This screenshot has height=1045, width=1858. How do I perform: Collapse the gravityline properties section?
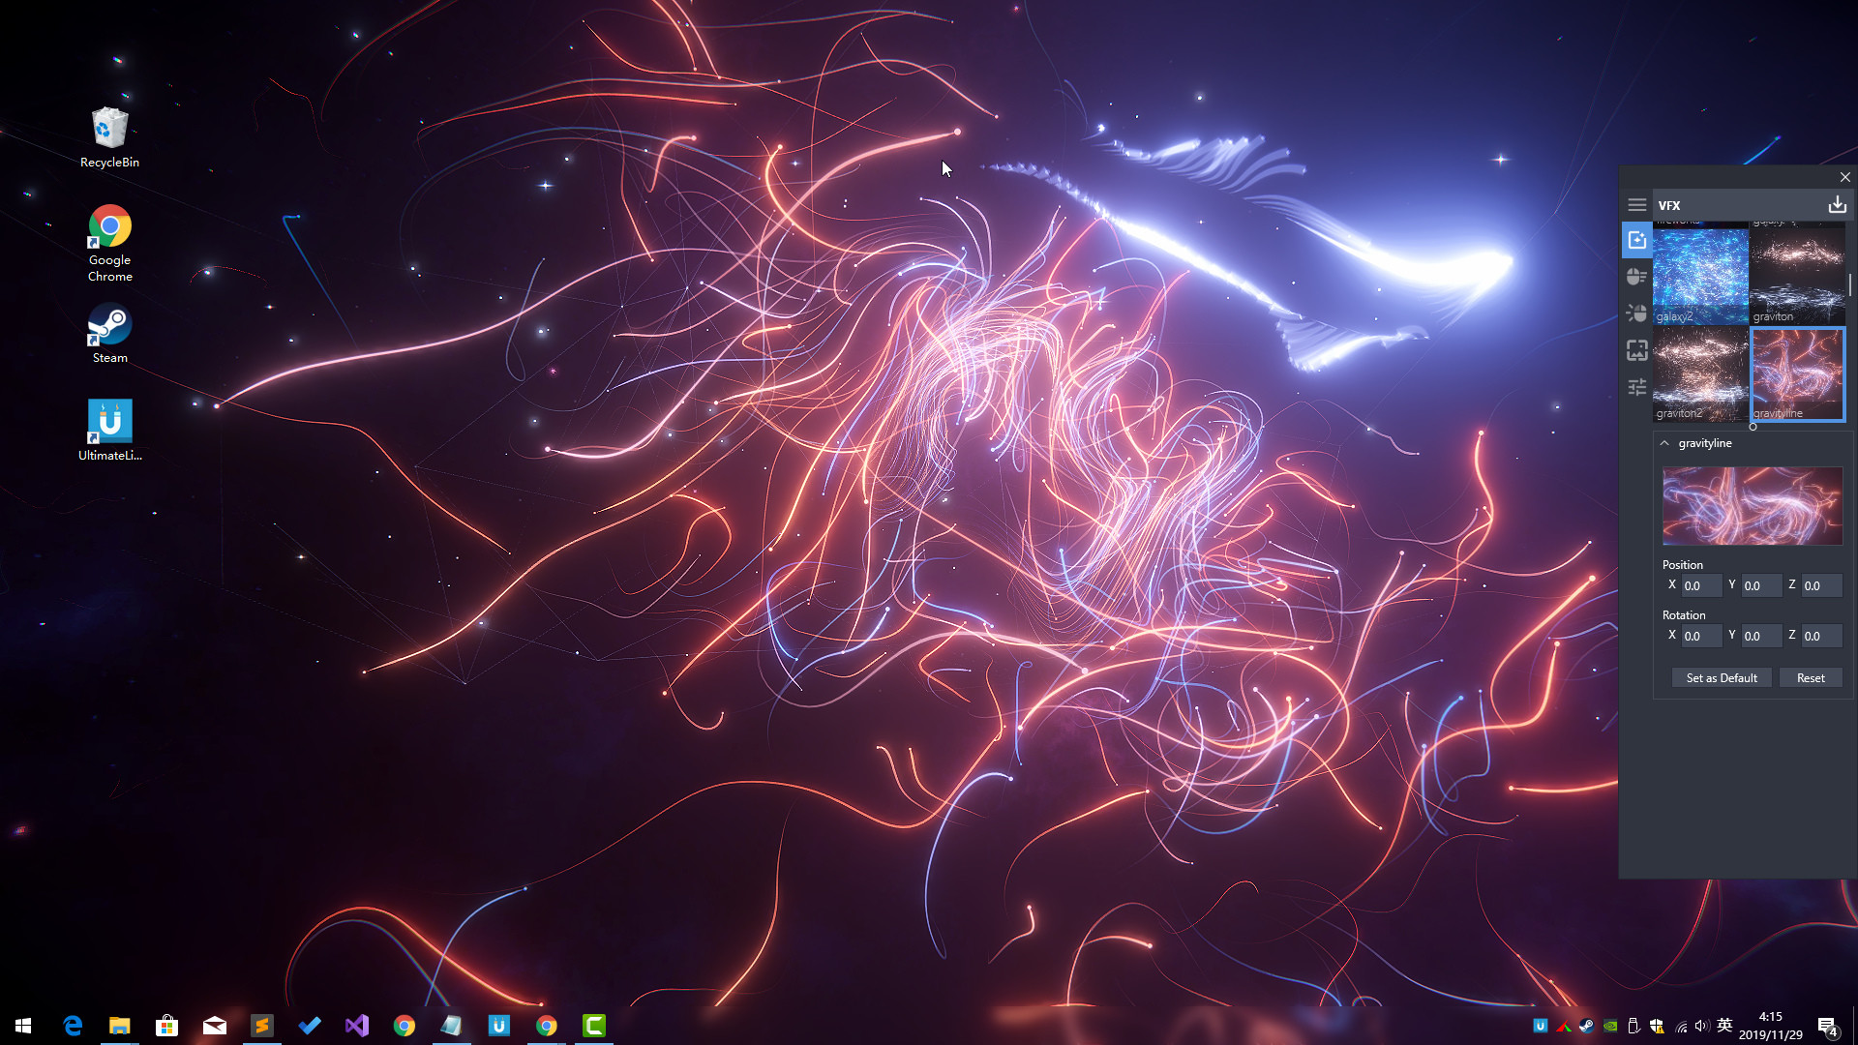[x=1664, y=443]
